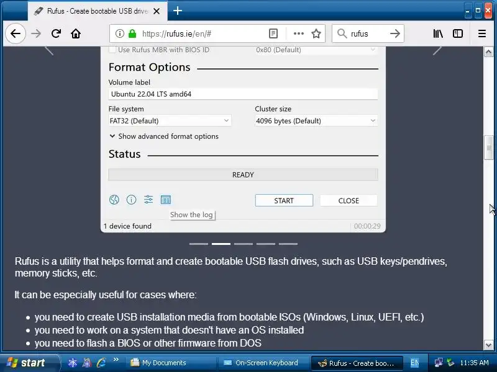Expand Show advanced format options

(x=164, y=136)
